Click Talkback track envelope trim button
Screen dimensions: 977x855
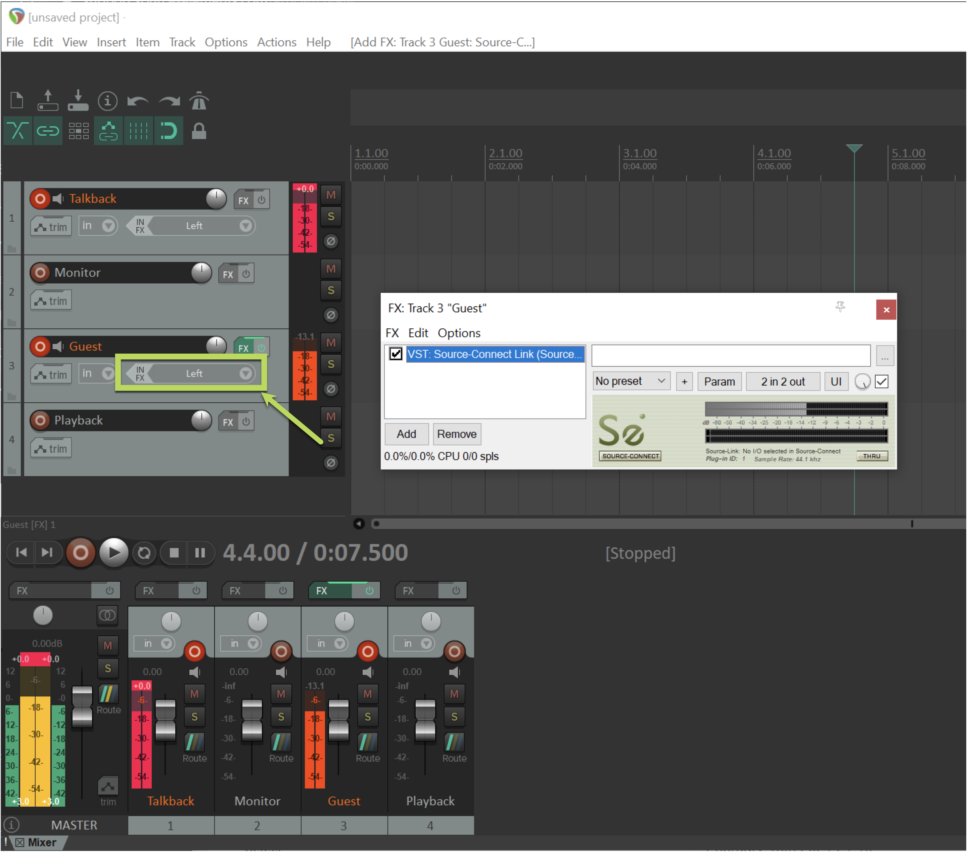pyautogui.click(x=51, y=227)
